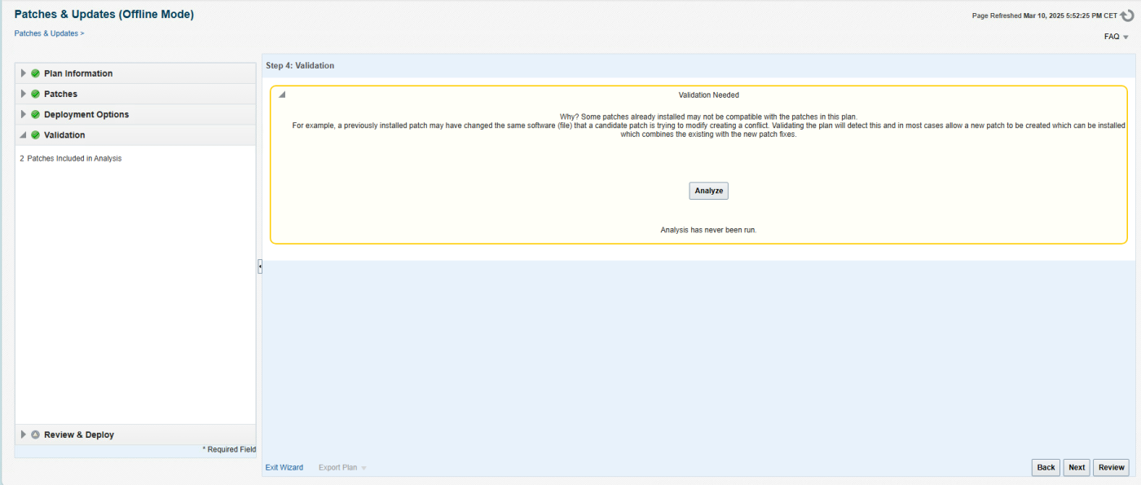
Task: Click the Back button
Action: (x=1046, y=468)
